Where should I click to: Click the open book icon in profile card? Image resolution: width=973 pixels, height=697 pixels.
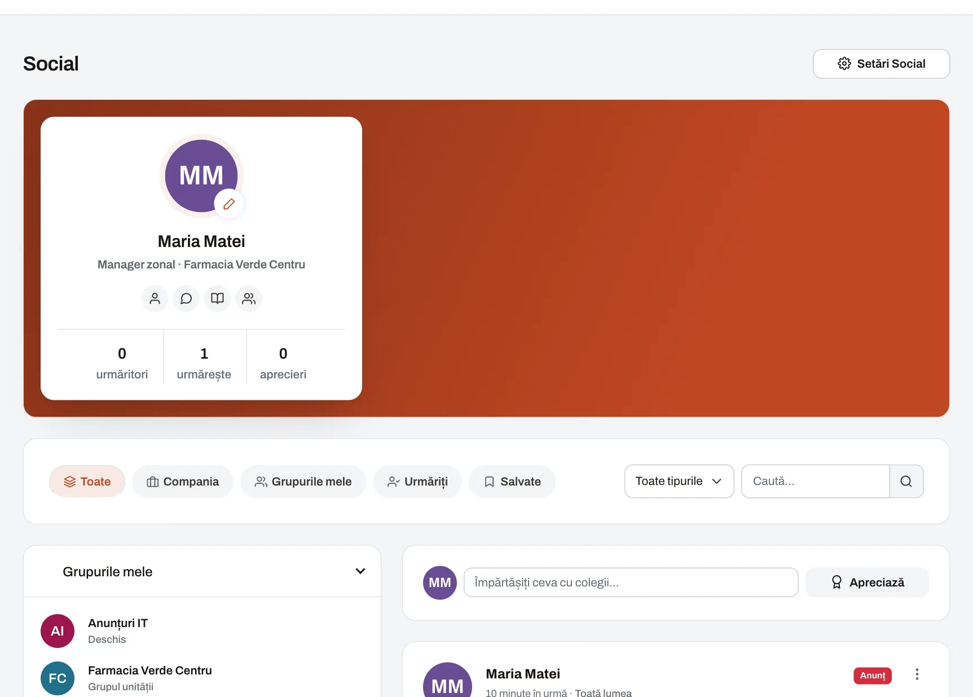click(x=217, y=298)
